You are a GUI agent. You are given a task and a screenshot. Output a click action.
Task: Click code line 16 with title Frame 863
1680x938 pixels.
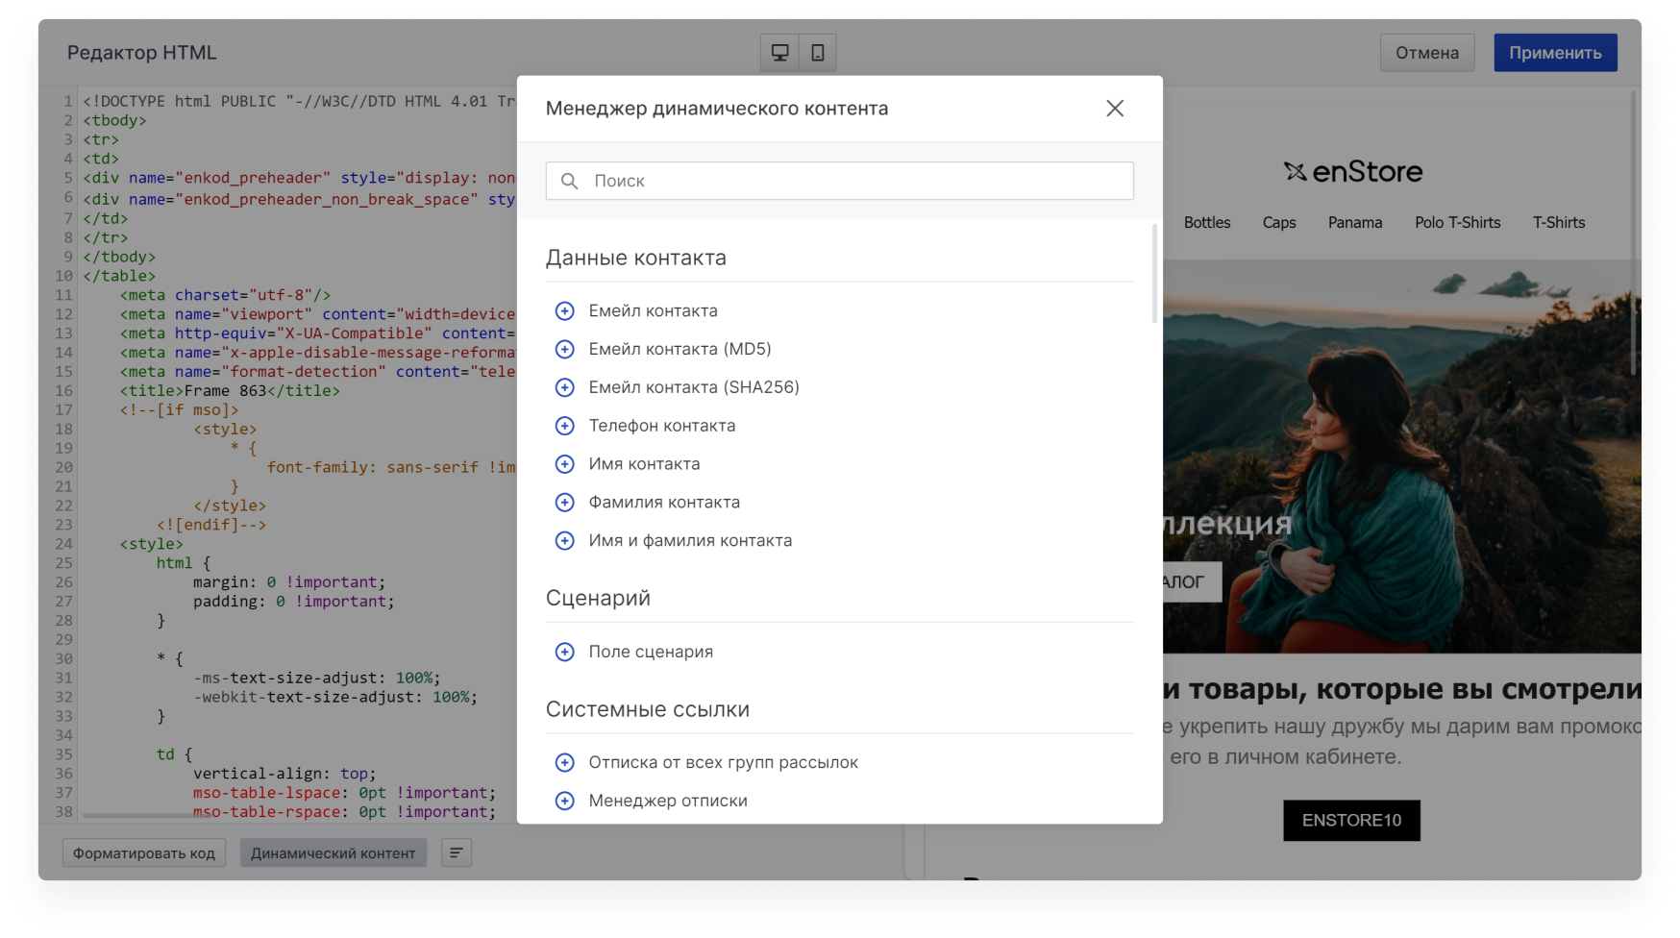230,391
